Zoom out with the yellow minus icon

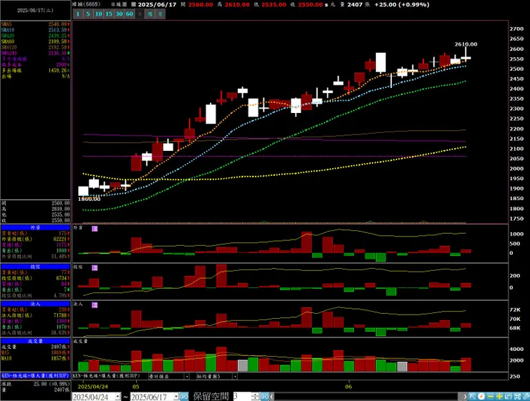point(491,397)
